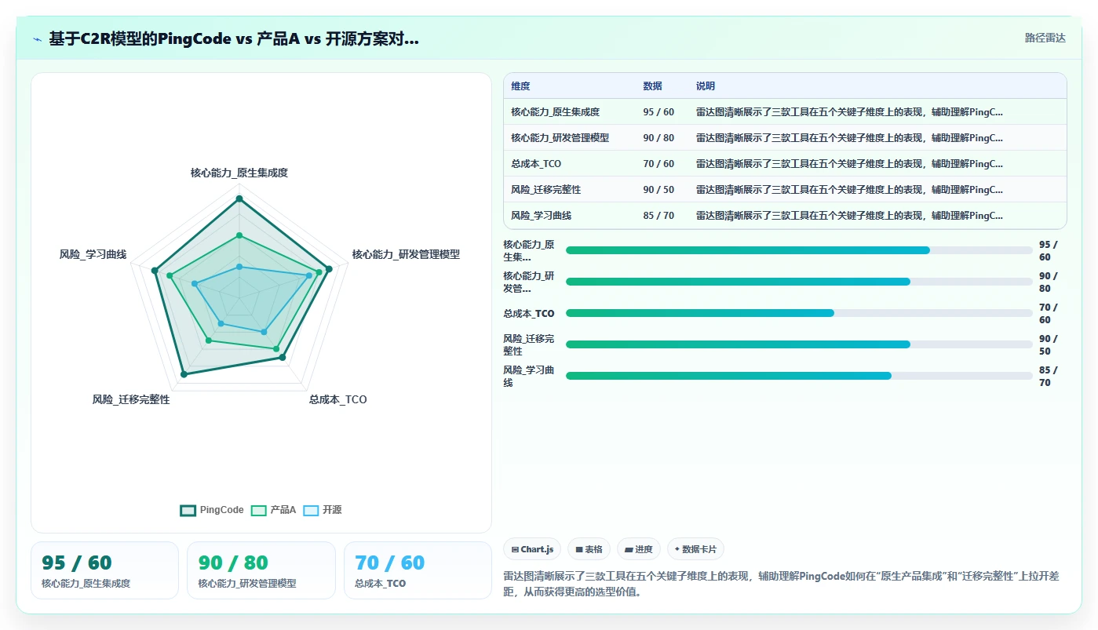The image size is (1098, 630).
Task: Click the 风险_学习曲线 radar axis label
Action: [x=93, y=254]
